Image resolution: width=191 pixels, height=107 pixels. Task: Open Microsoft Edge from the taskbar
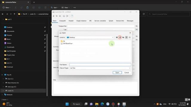[102, 104]
